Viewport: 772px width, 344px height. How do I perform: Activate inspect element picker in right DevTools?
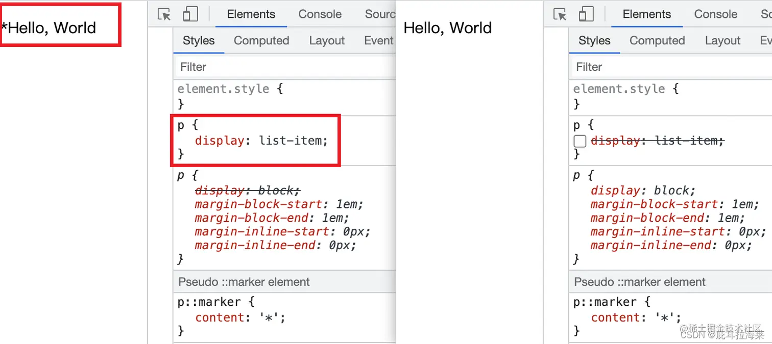560,14
